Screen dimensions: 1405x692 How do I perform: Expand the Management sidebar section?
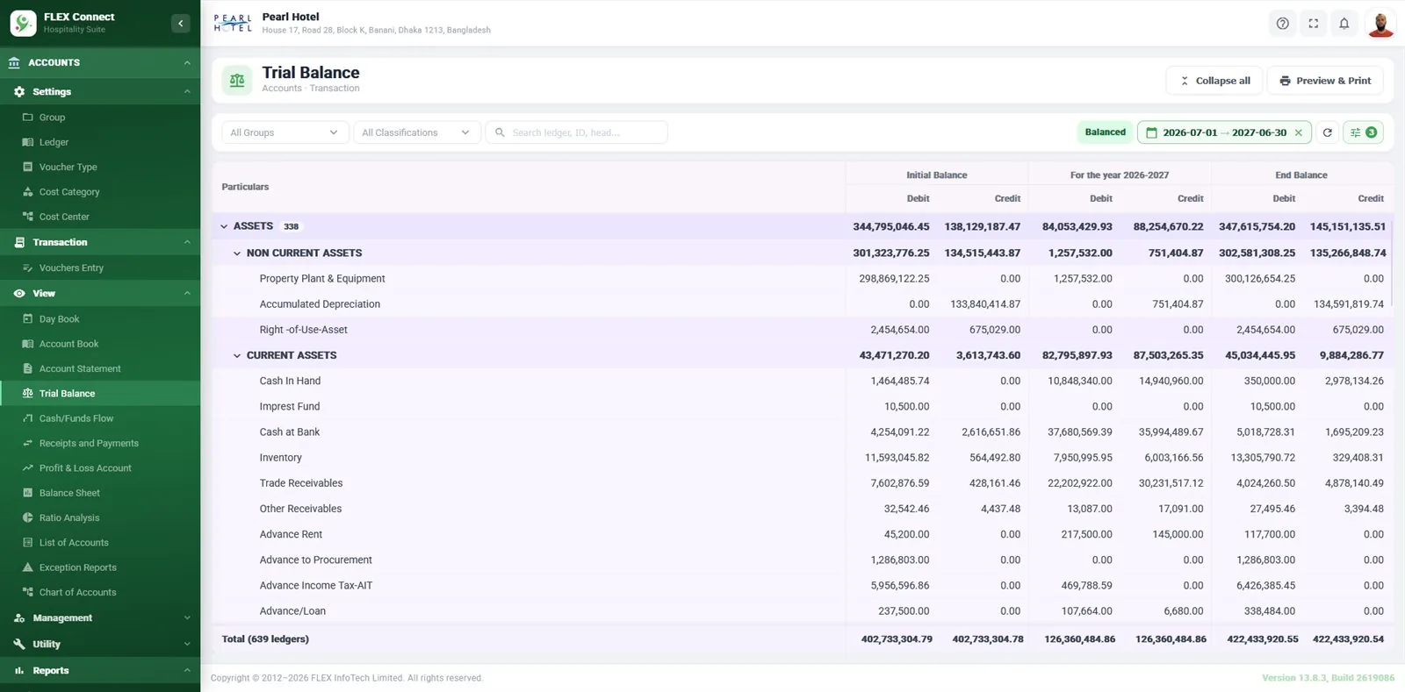100,617
